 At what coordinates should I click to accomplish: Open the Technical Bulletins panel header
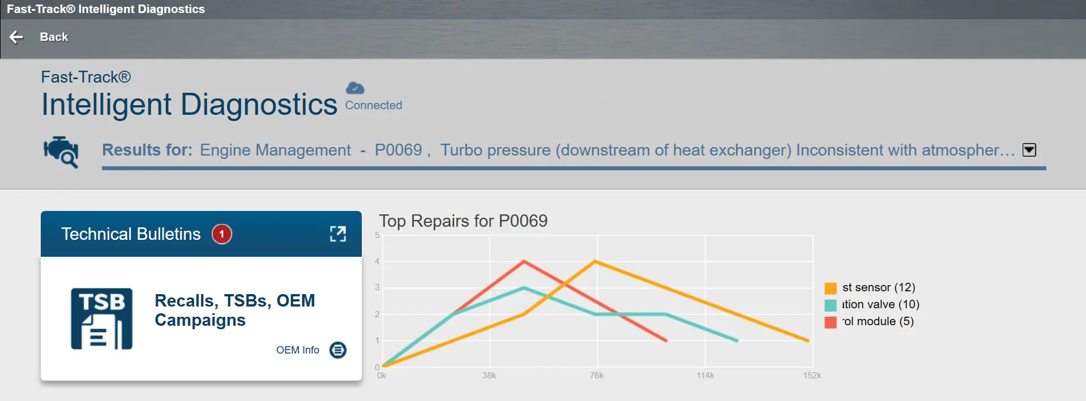tap(131, 234)
